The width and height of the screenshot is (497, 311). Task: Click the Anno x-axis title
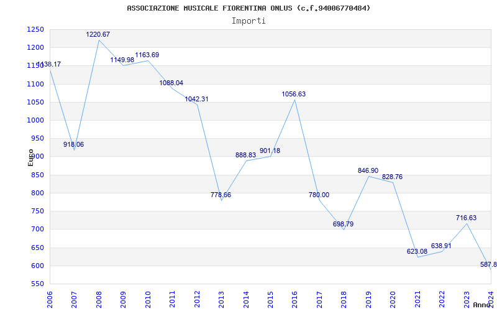(x=481, y=305)
